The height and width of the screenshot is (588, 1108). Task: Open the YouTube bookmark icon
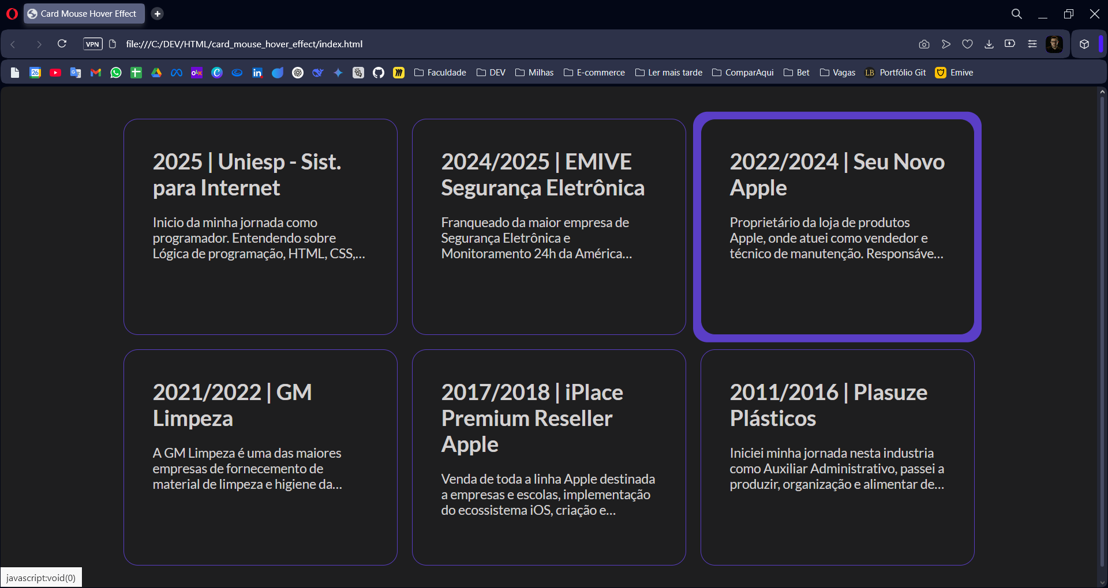[55, 73]
